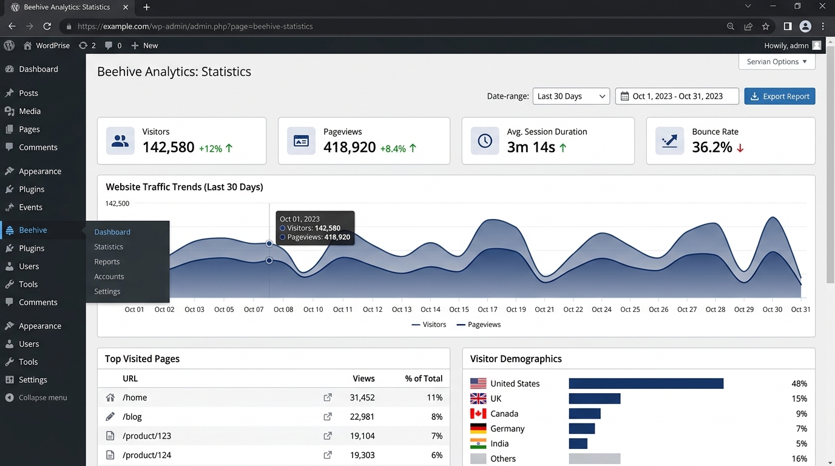
Task: Open Accounts in the Beehive submenu
Action: [109, 277]
